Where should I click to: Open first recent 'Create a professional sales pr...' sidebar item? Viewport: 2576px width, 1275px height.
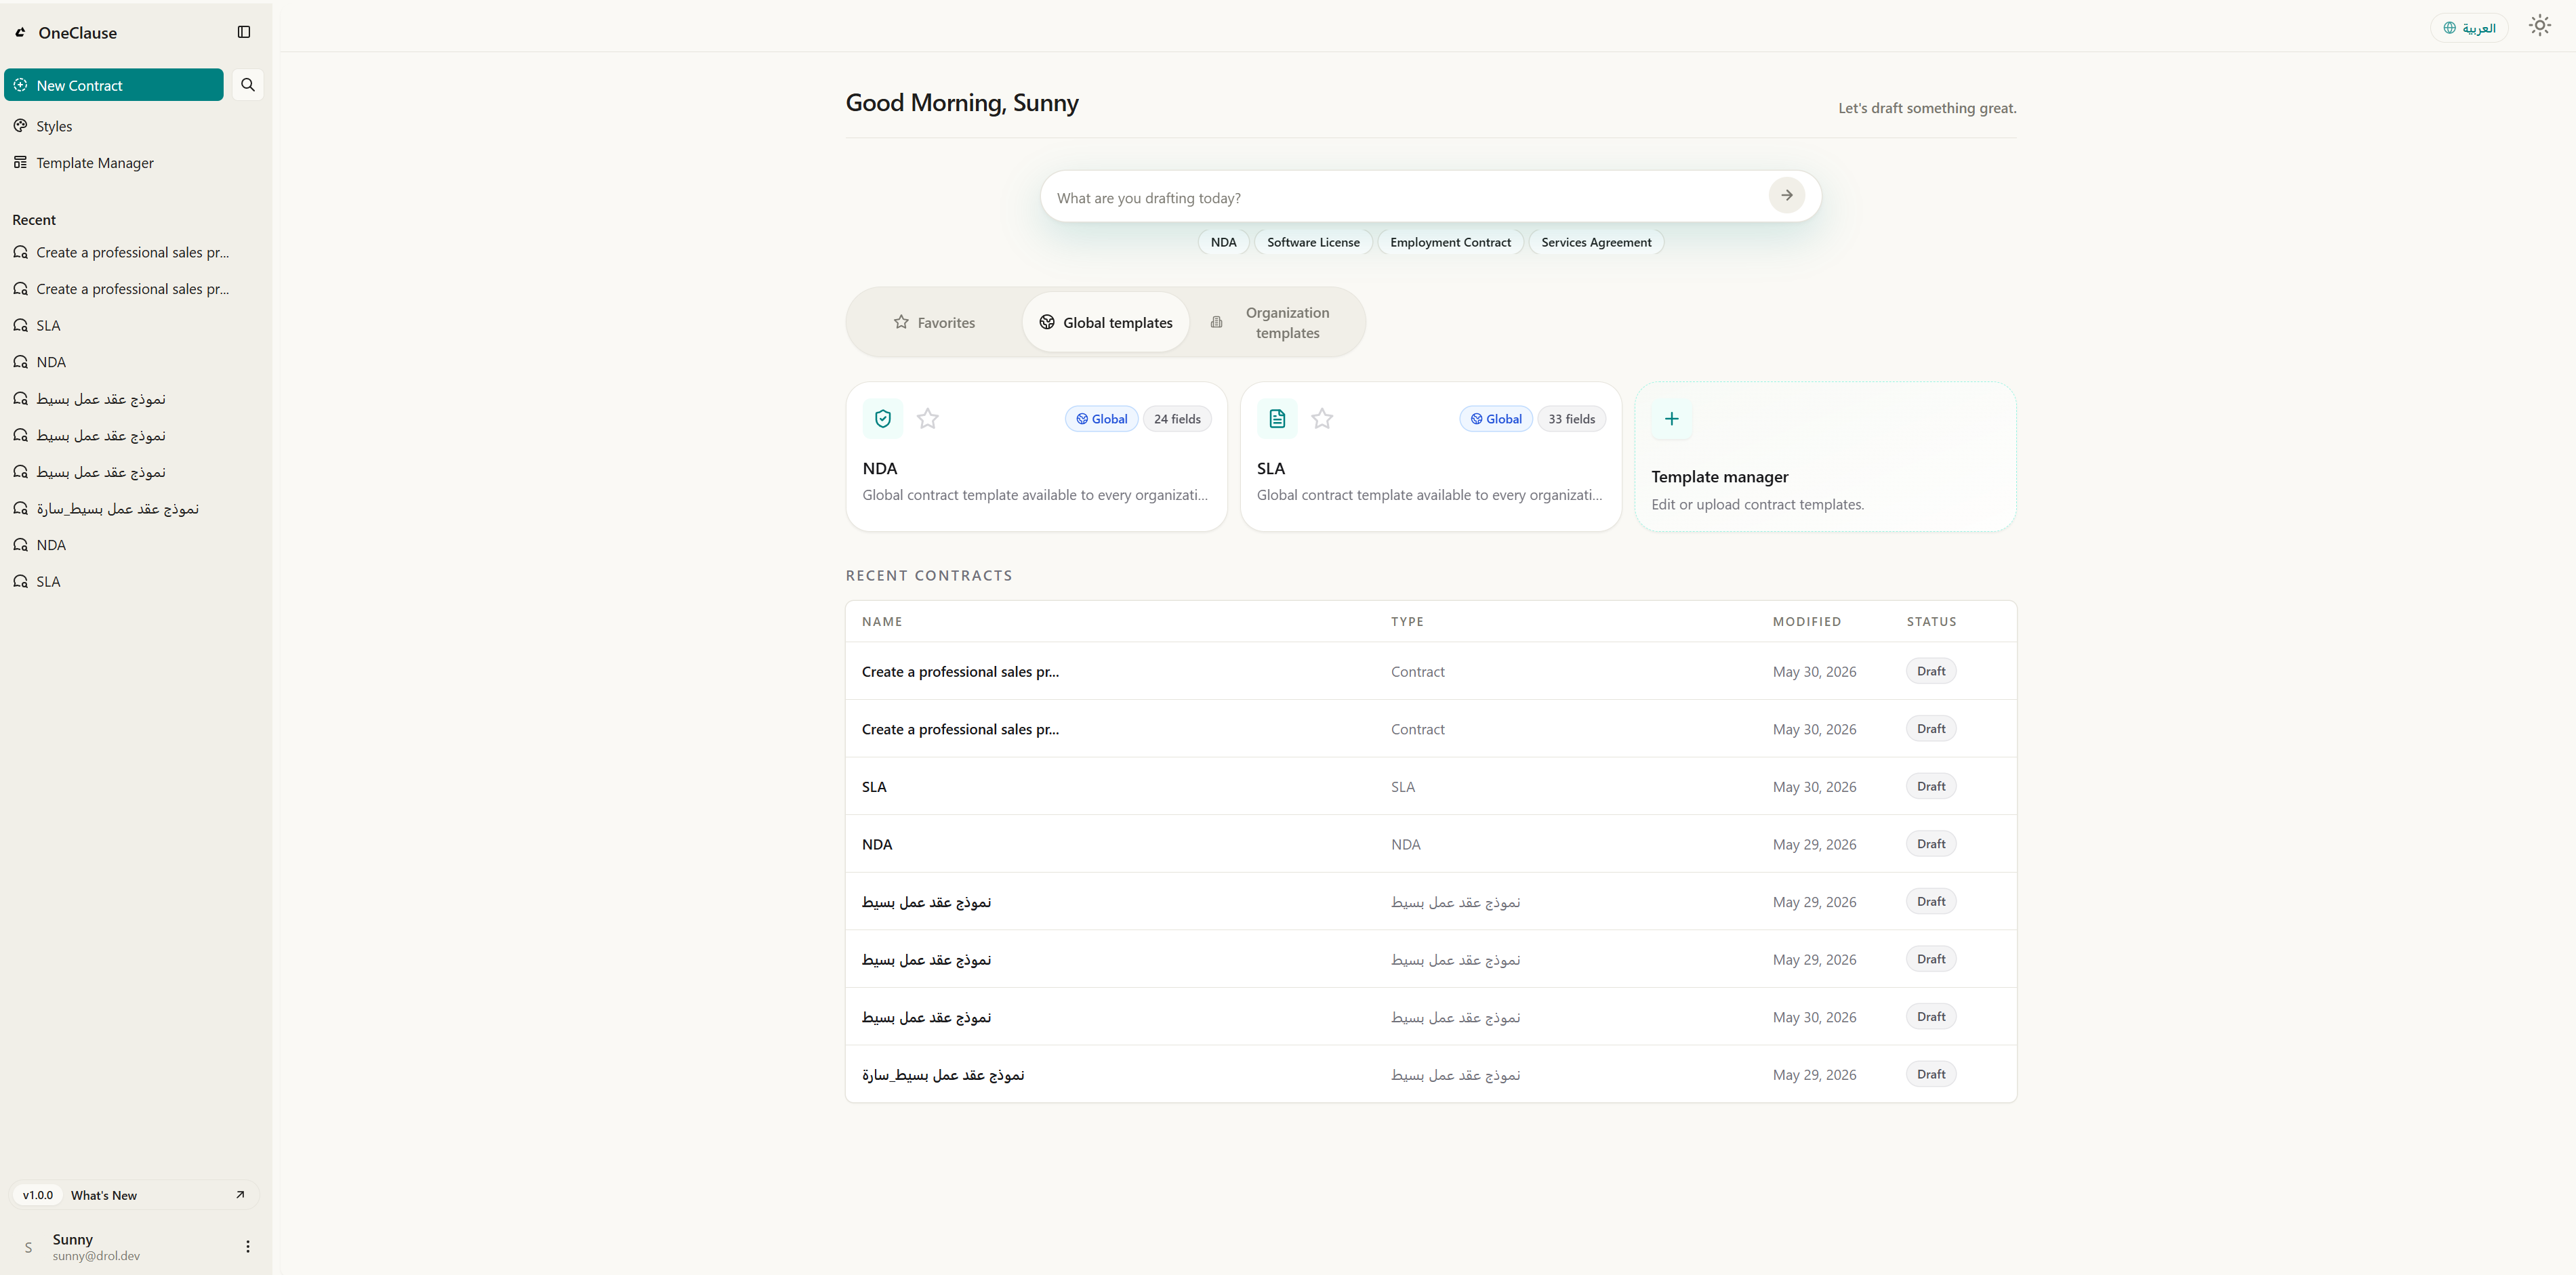[133, 253]
